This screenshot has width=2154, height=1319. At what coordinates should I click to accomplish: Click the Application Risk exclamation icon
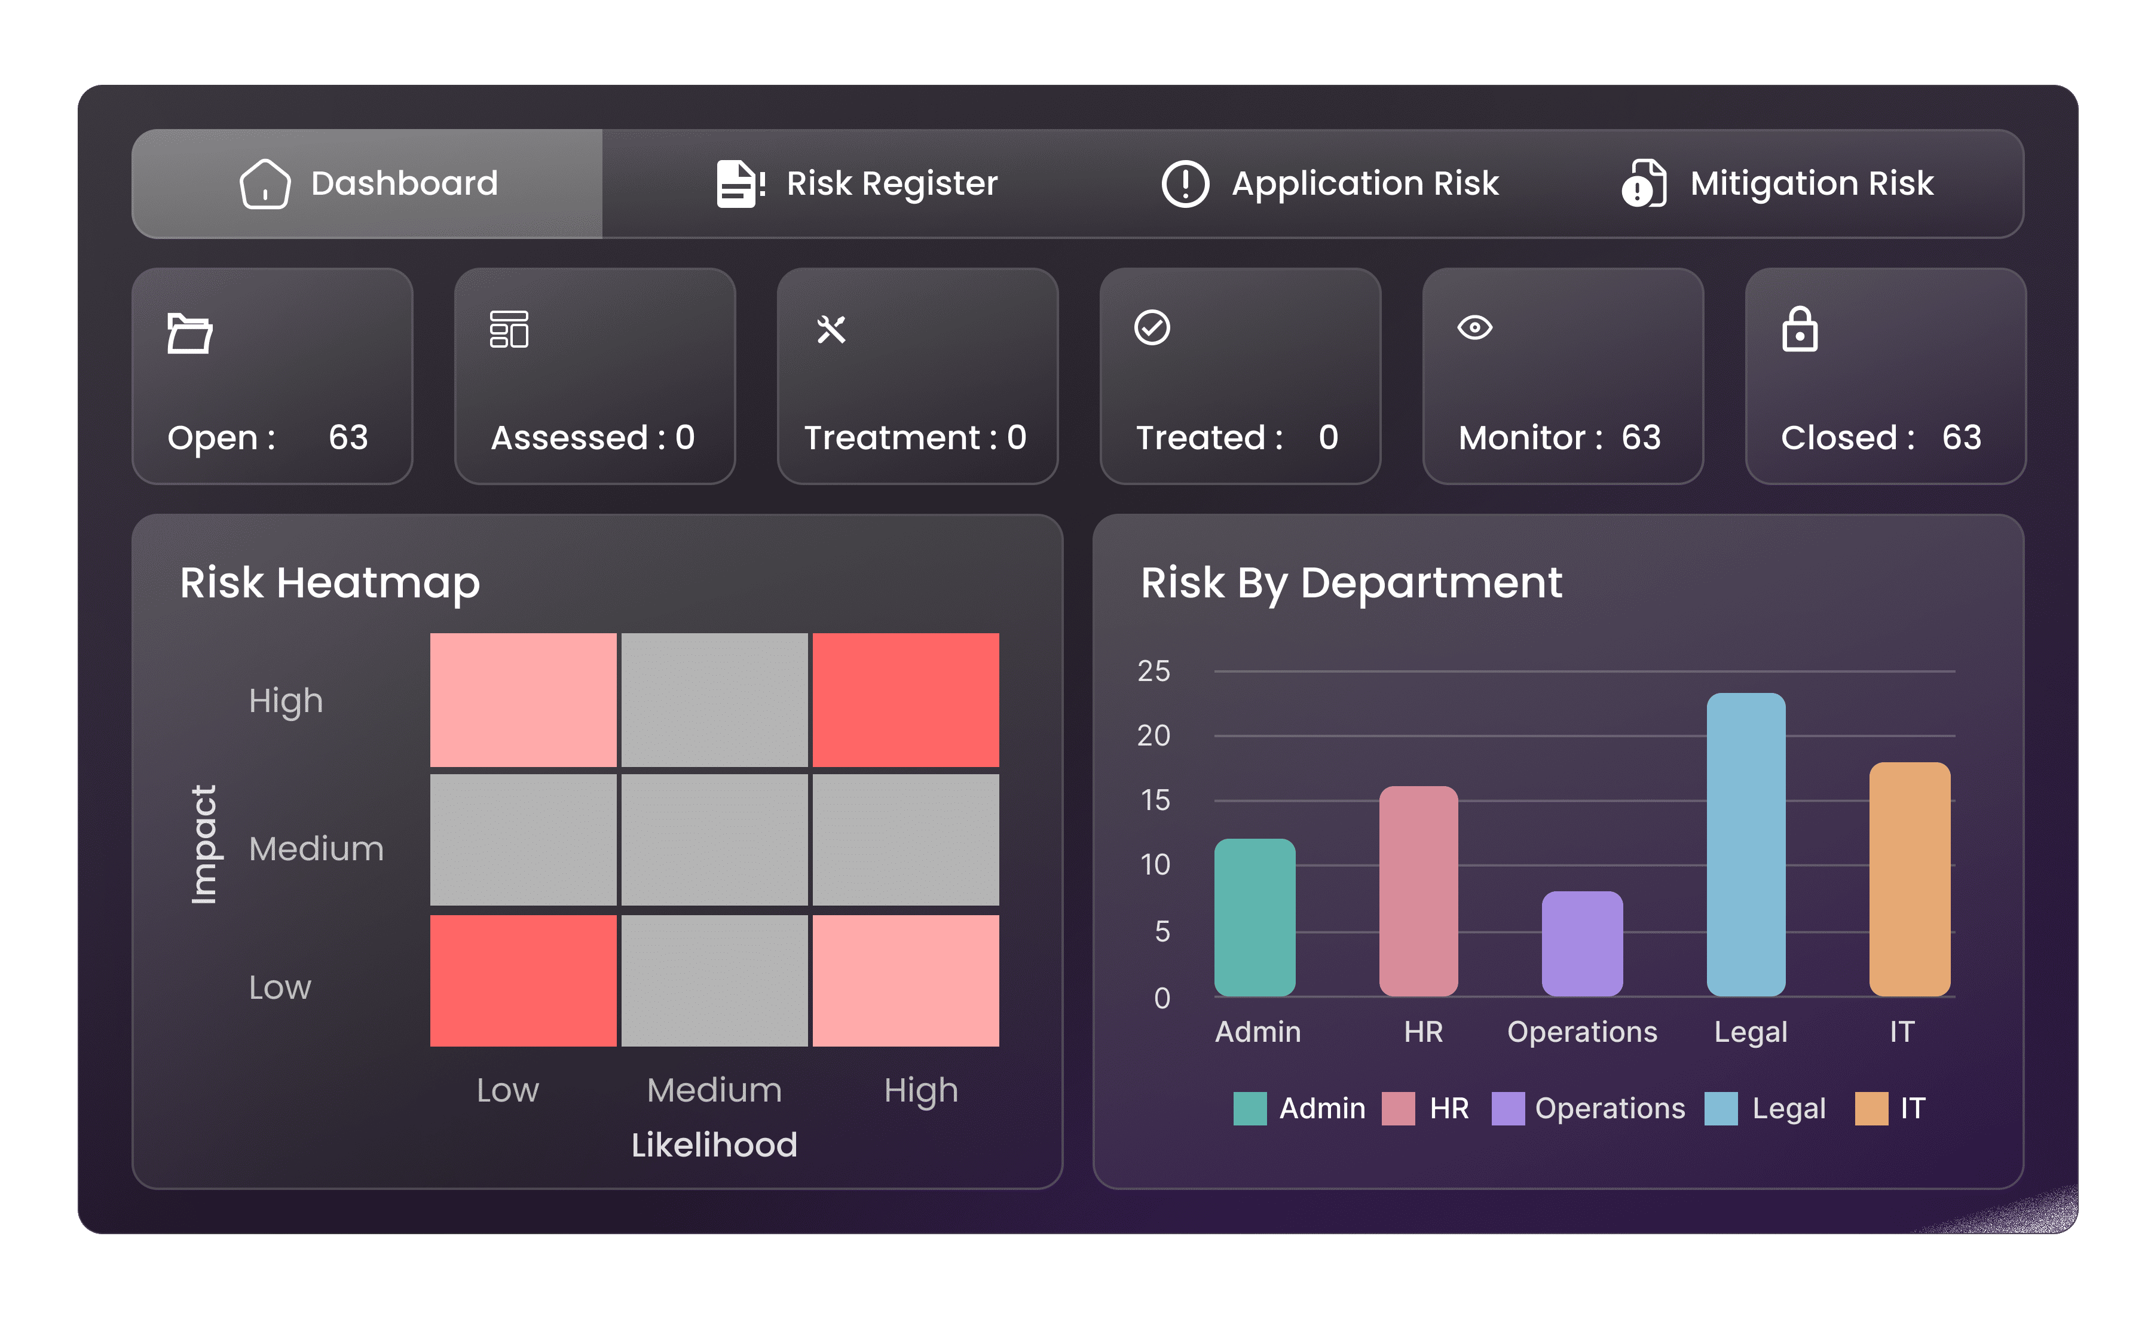tap(1185, 183)
